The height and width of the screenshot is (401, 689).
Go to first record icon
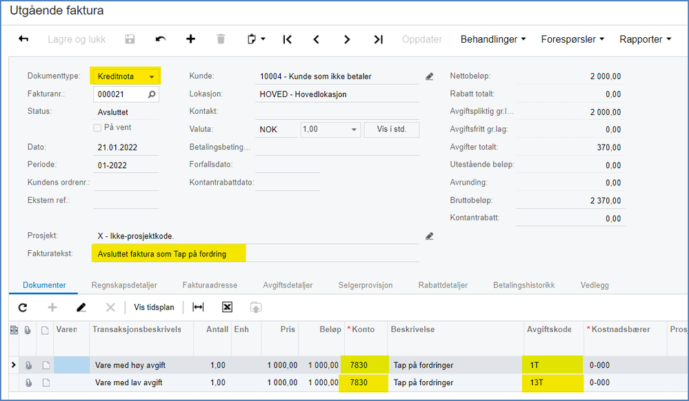click(288, 39)
